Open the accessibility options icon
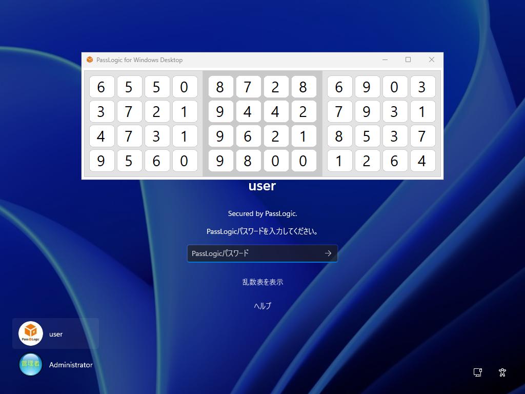This screenshot has width=525, height=394. 502,372
